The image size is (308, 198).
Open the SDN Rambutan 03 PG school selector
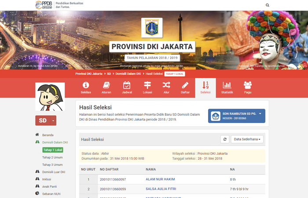point(236,116)
